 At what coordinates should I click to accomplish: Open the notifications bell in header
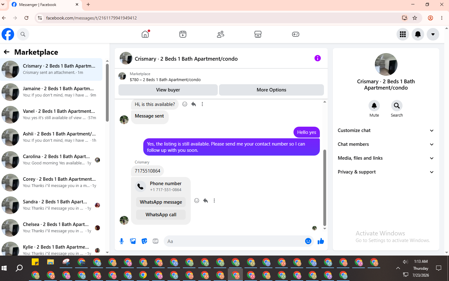click(418, 34)
